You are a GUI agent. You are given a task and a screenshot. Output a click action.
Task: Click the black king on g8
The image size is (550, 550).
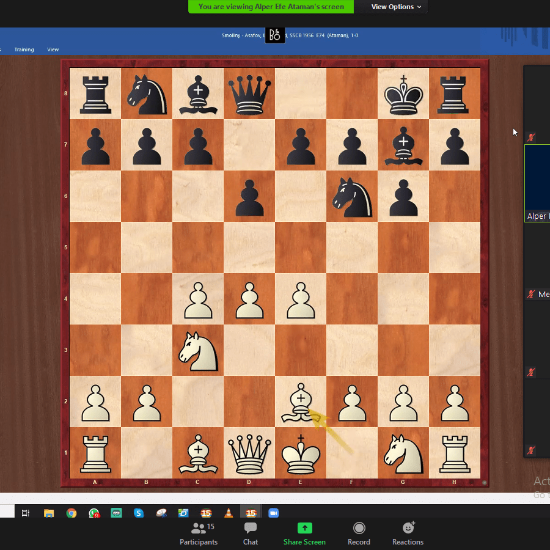(403, 94)
